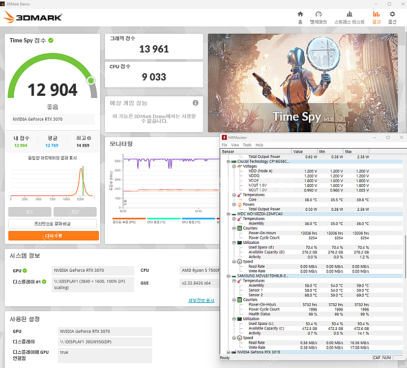Select the VOUT 1.8V row

point(312,185)
